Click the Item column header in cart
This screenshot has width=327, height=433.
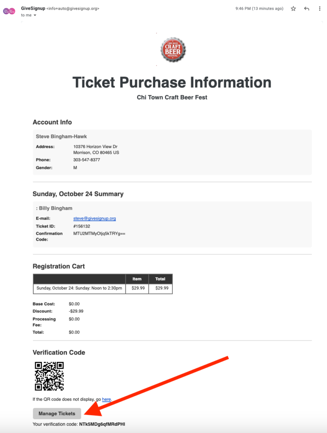click(x=137, y=279)
